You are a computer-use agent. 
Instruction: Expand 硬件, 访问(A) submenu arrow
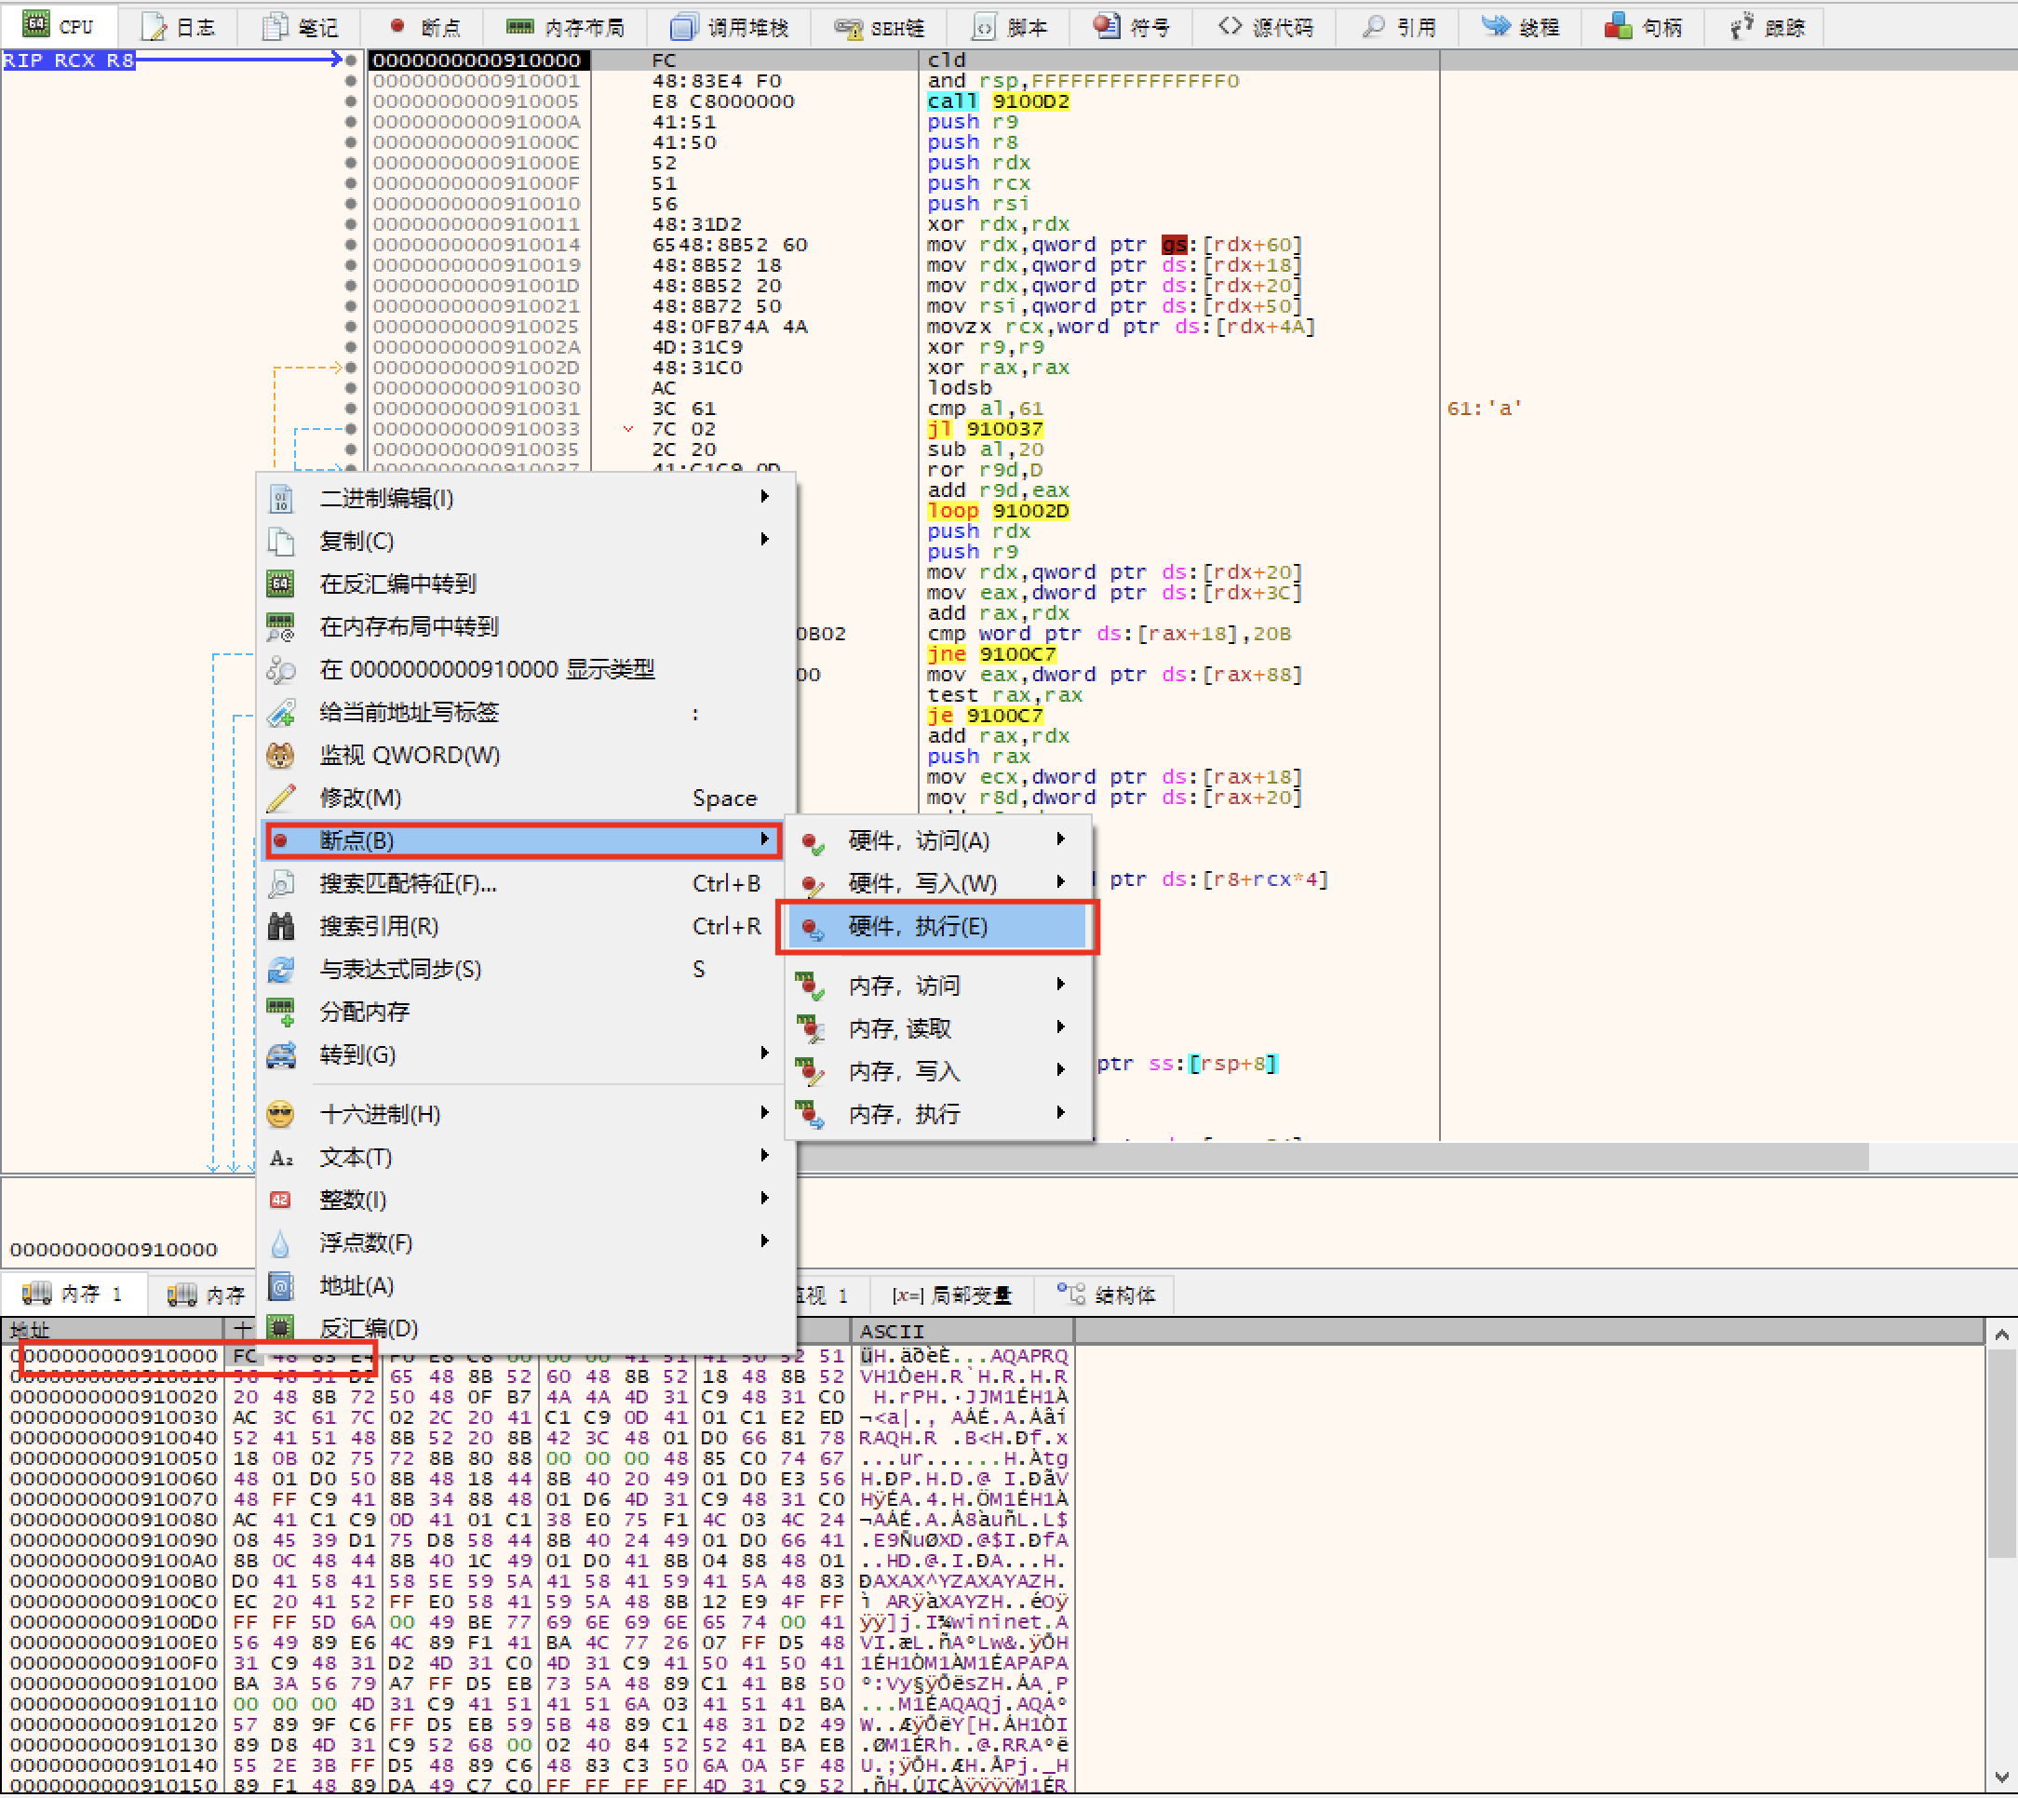(1060, 839)
